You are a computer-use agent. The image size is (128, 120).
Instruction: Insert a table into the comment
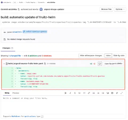112,93
